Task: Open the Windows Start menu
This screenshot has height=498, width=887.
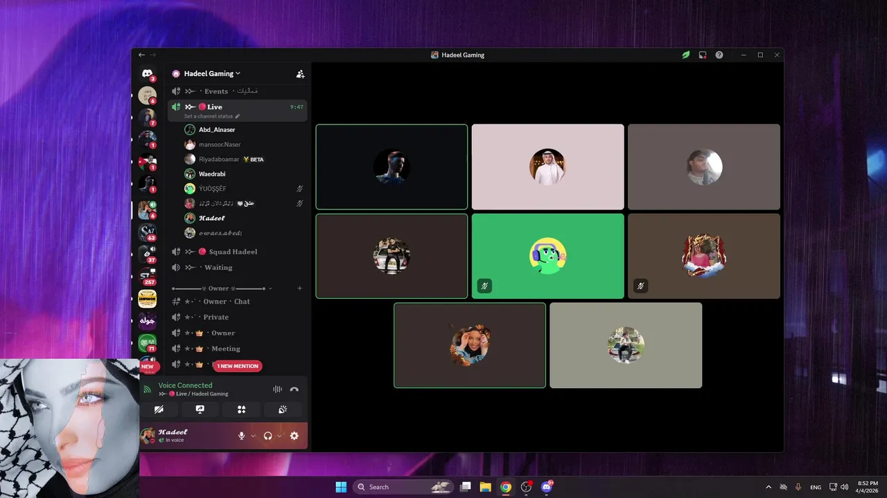Action: tap(341, 487)
